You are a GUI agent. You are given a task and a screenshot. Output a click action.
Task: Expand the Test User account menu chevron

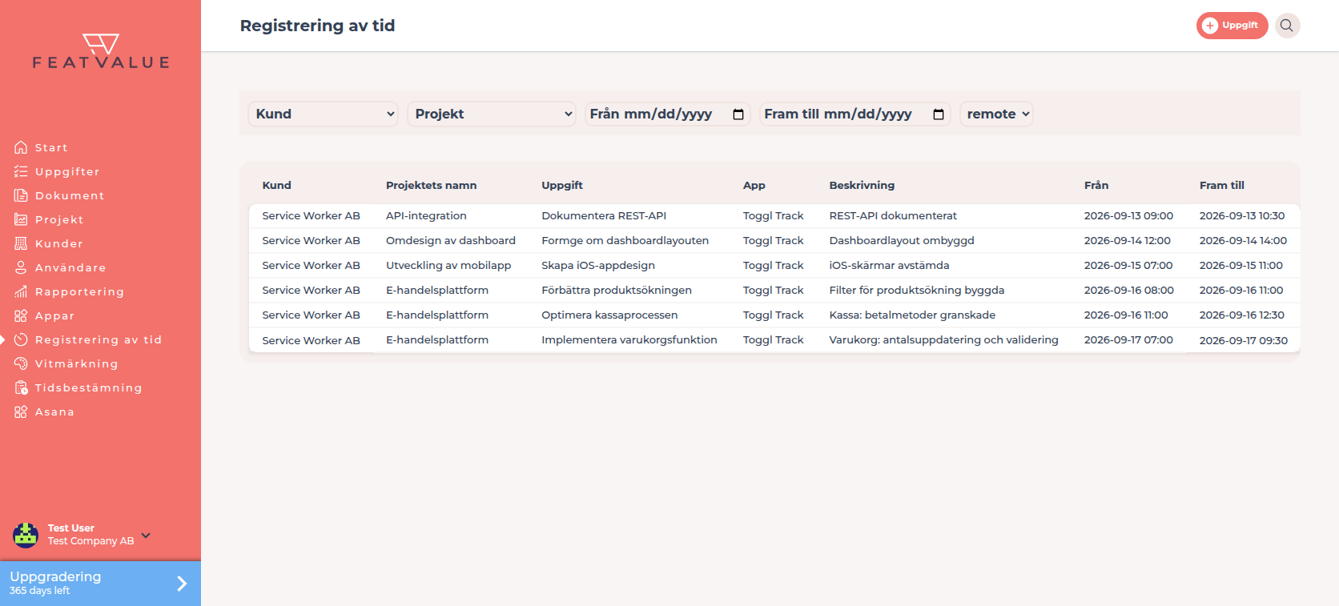[146, 535]
